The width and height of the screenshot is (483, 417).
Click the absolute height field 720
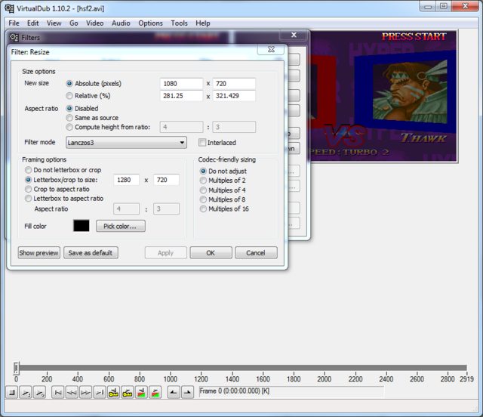coord(234,84)
